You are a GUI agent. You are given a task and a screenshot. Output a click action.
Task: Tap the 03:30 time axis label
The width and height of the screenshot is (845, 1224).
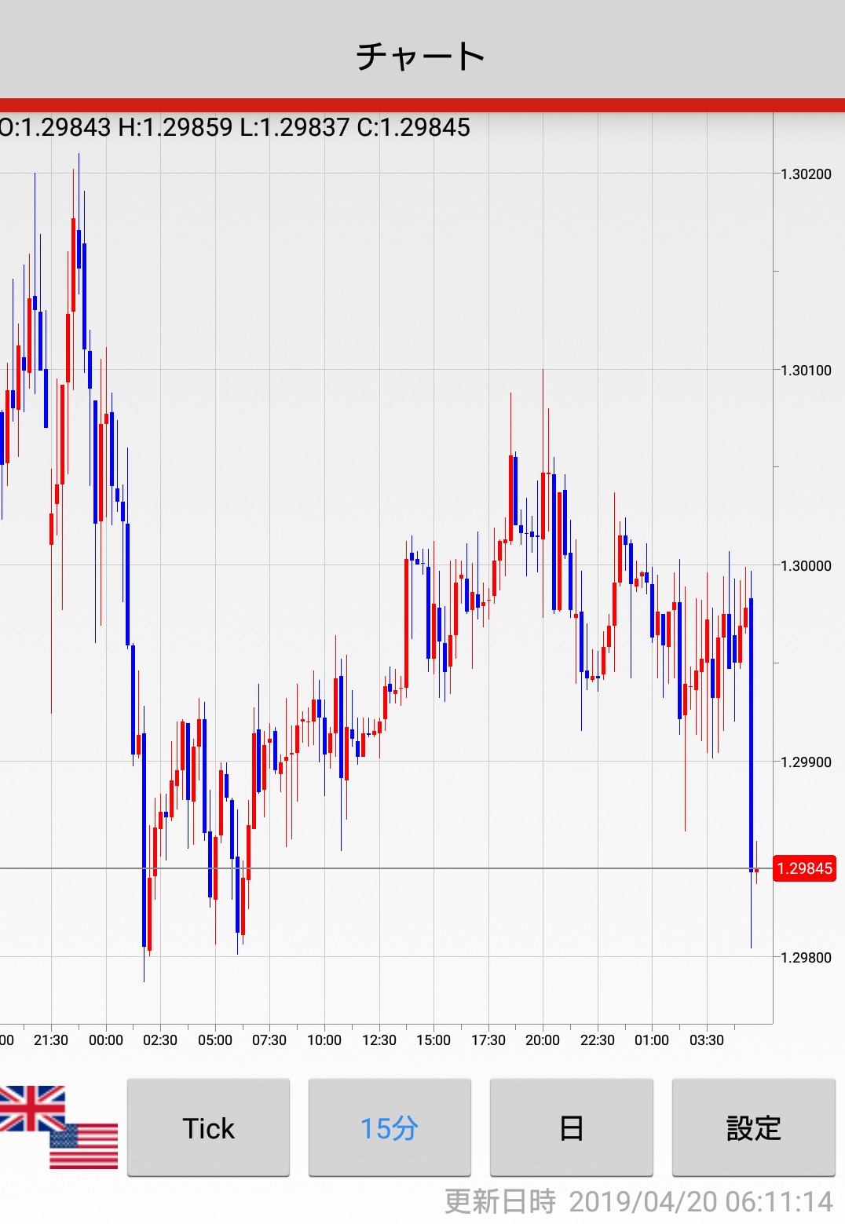[706, 1040]
